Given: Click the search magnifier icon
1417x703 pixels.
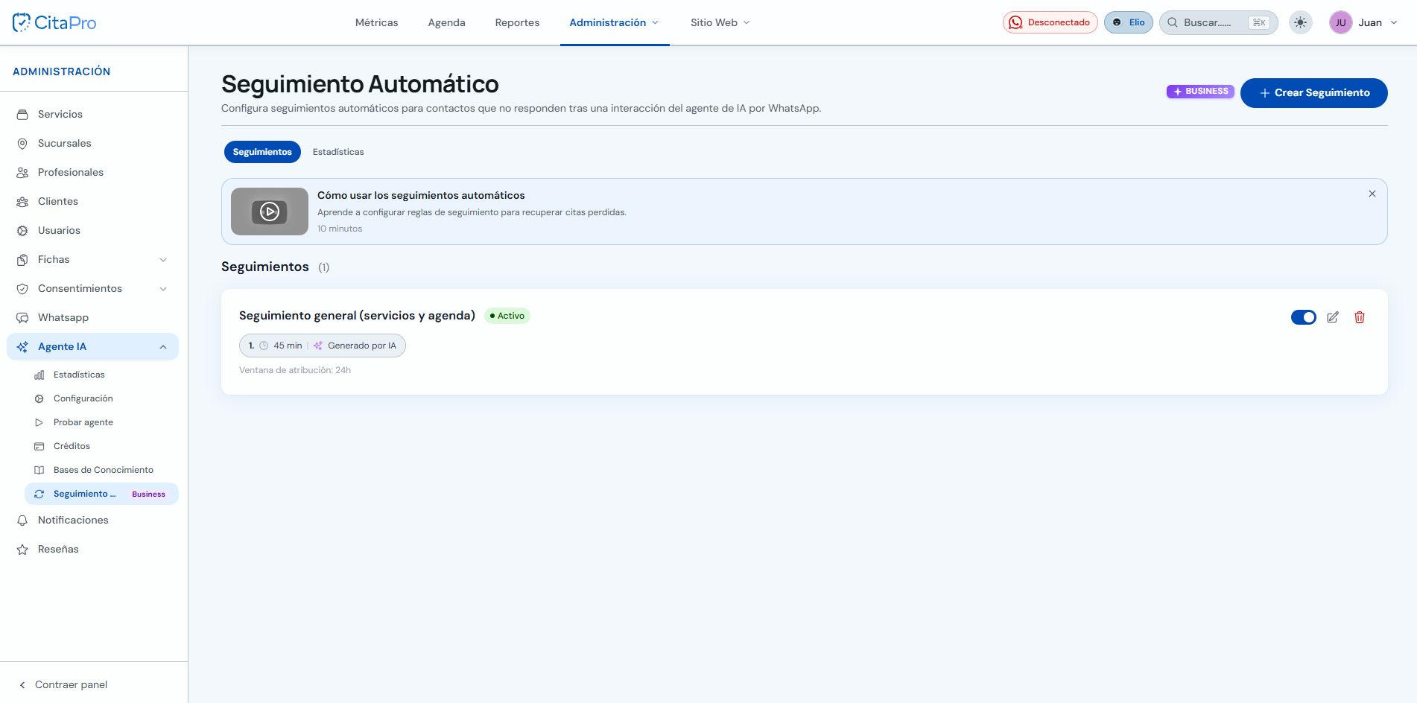Looking at the screenshot, I should click(1173, 22).
